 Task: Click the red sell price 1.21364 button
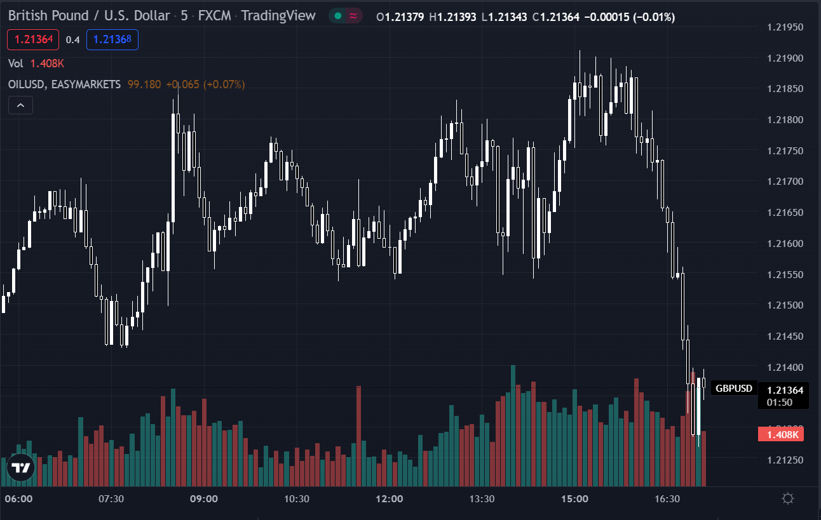point(33,40)
